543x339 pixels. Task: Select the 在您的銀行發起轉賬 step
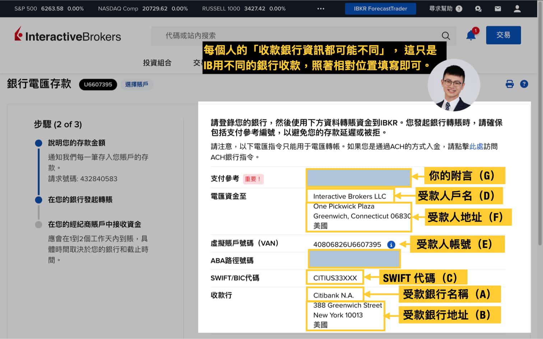click(80, 200)
